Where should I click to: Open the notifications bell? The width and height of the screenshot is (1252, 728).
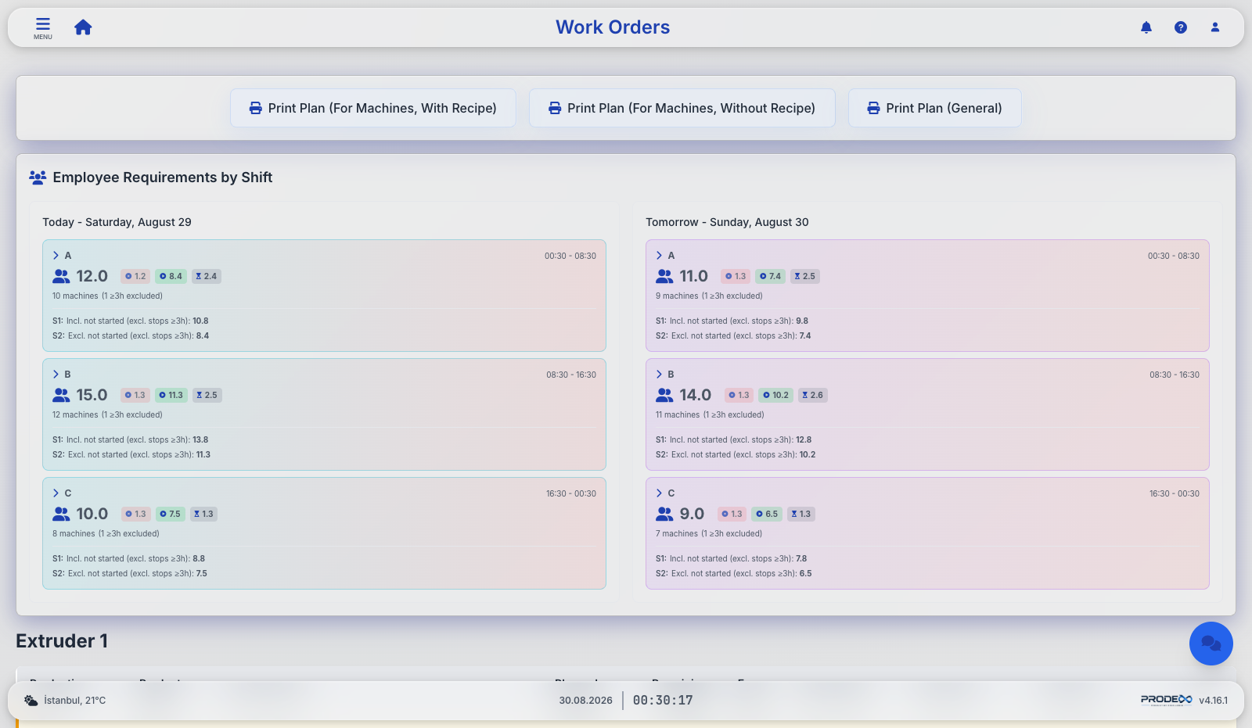1146,27
